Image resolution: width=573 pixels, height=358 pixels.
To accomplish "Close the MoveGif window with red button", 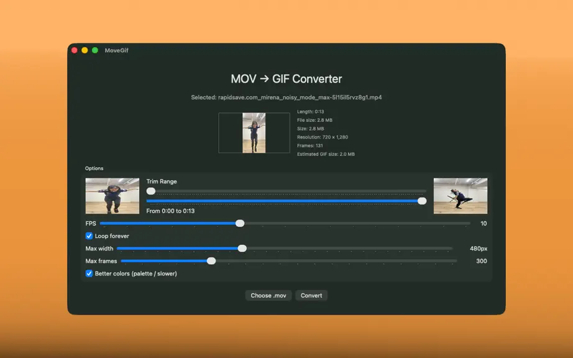I will pyautogui.click(x=75, y=50).
